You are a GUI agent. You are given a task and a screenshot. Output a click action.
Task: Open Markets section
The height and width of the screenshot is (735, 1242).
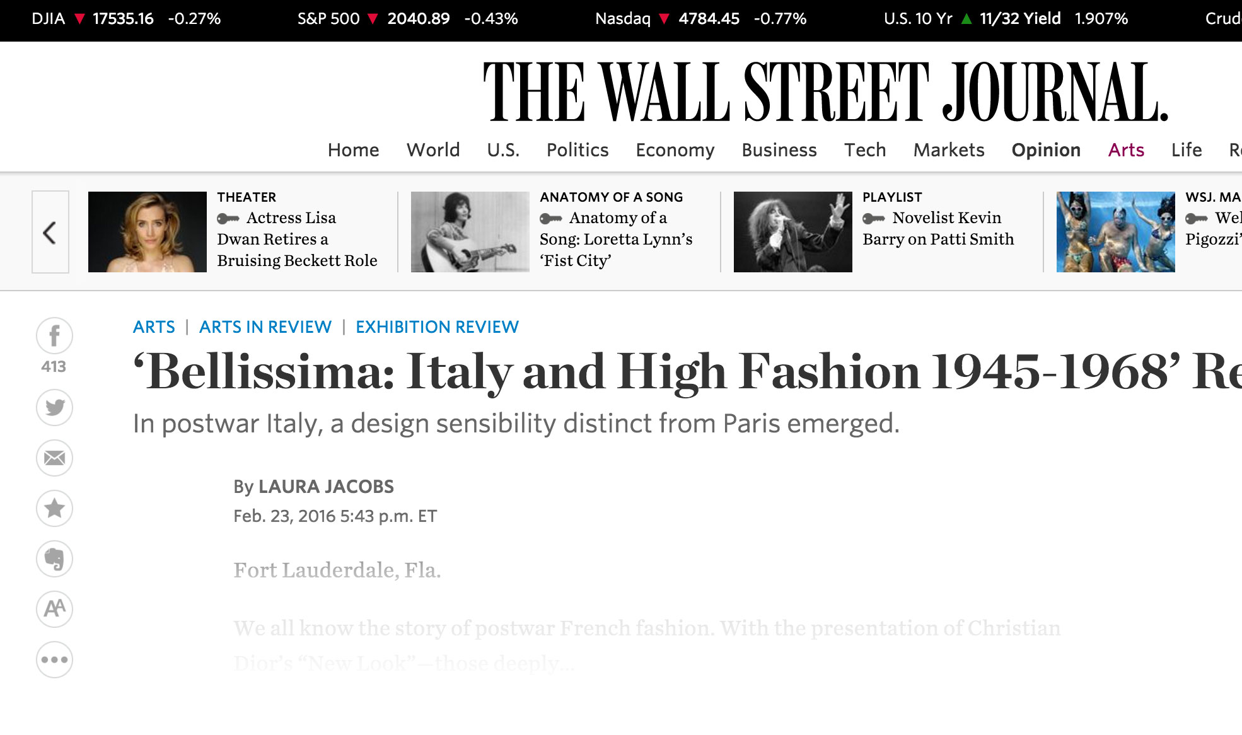[949, 150]
